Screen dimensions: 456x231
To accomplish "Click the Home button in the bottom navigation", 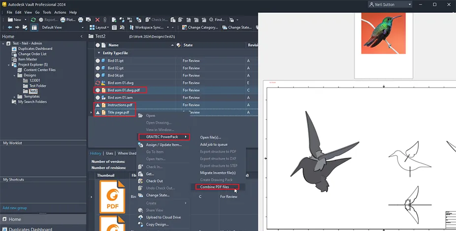I will point(43,219).
